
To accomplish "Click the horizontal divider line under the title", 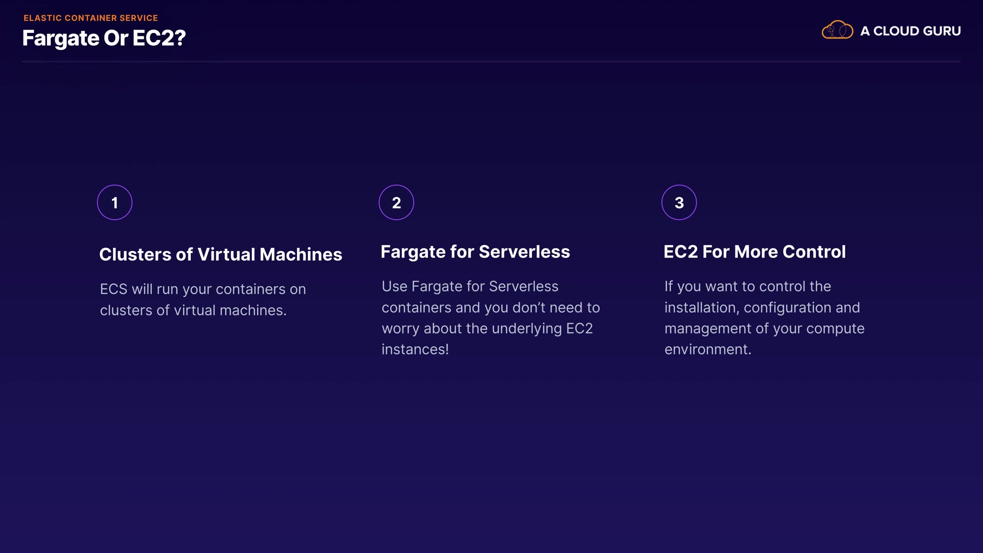I will [x=491, y=61].
